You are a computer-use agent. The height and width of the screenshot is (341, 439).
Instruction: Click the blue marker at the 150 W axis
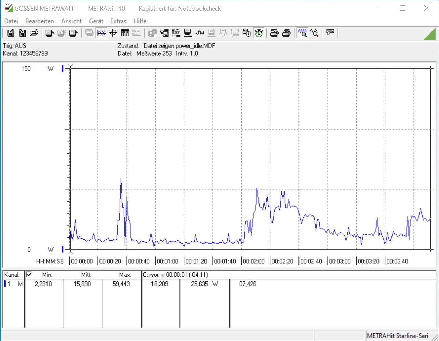point(63,69)
